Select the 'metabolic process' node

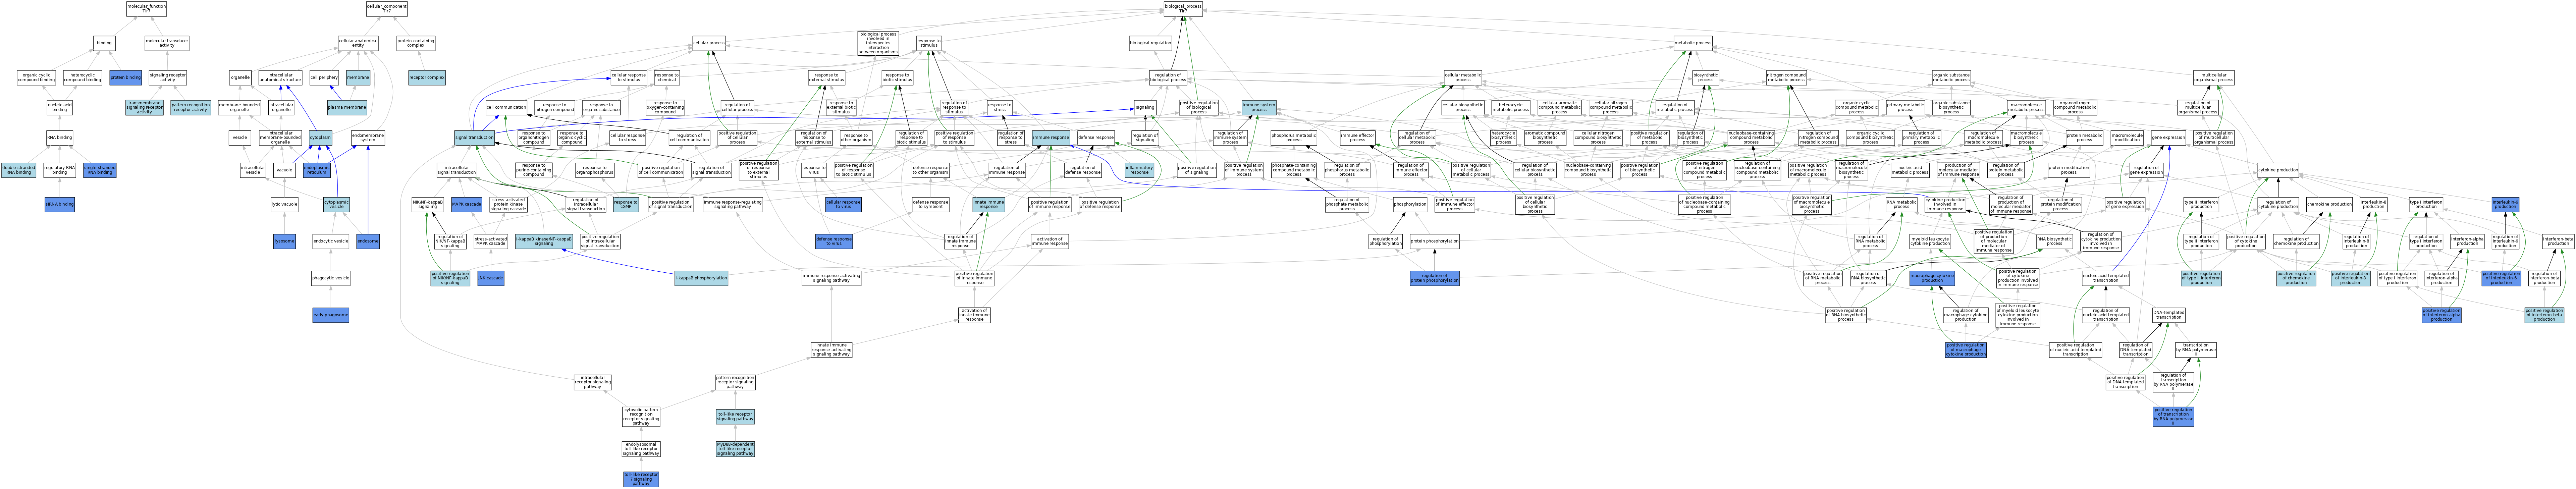click(1693, 43)
